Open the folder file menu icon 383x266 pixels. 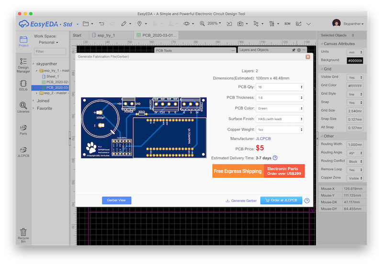coord(86,23)
